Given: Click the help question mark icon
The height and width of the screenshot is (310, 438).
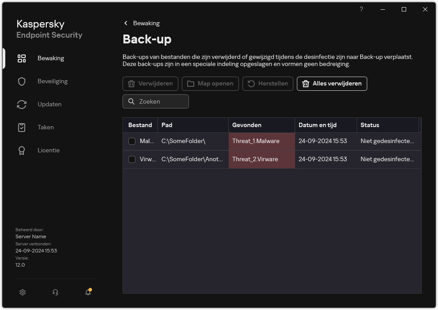Looking at the screenshot, I should point(361,10).
